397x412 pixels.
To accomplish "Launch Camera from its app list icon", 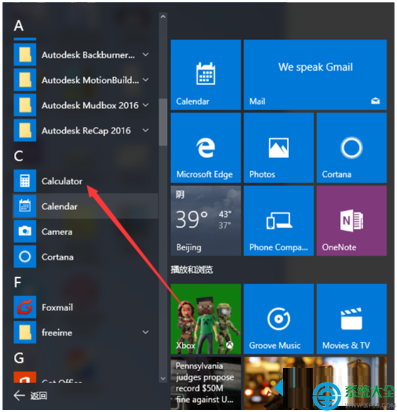I will (24, 231).
